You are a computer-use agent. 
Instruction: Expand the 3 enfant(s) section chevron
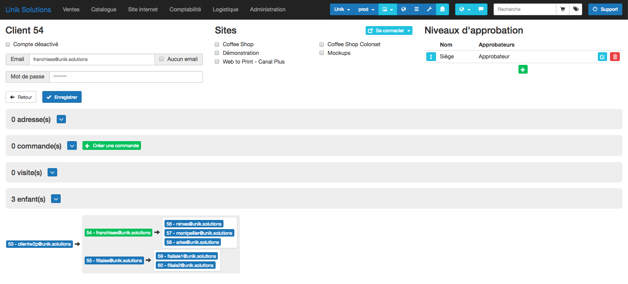click(55, 199)
